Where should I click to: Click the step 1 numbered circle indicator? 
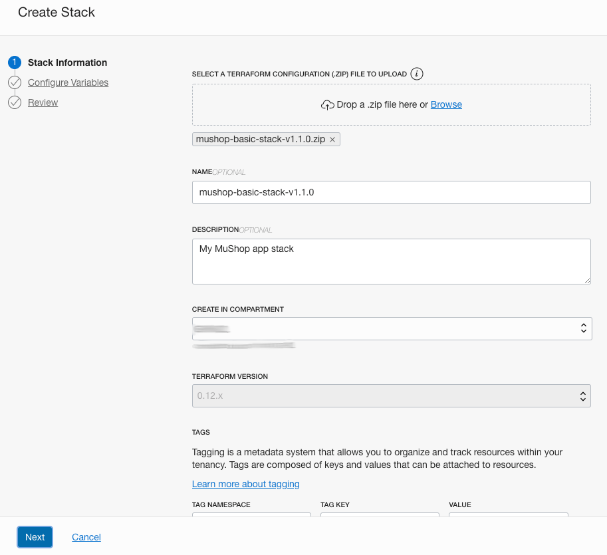[x=15, y=62]
